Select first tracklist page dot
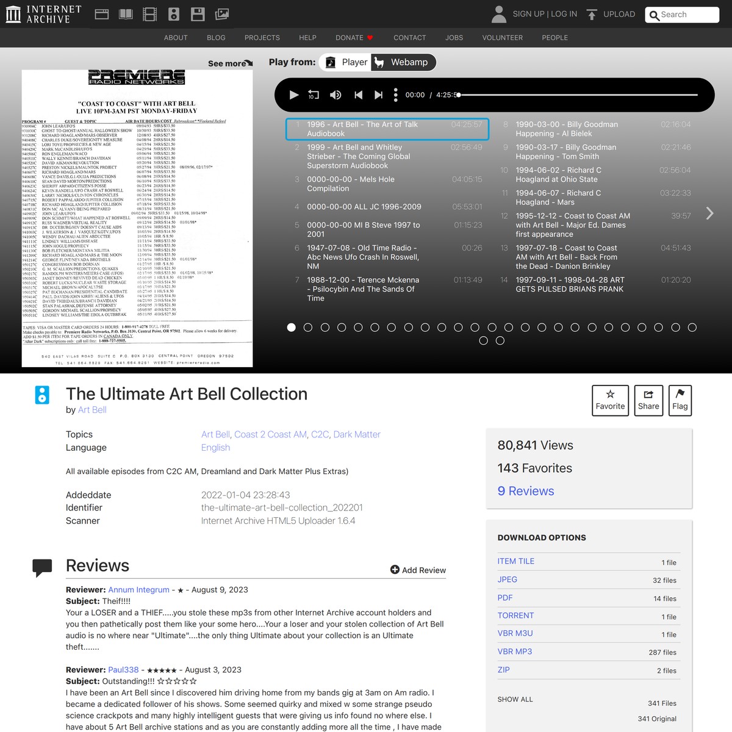The image size is (732, 732). click(x=292, y=328)
